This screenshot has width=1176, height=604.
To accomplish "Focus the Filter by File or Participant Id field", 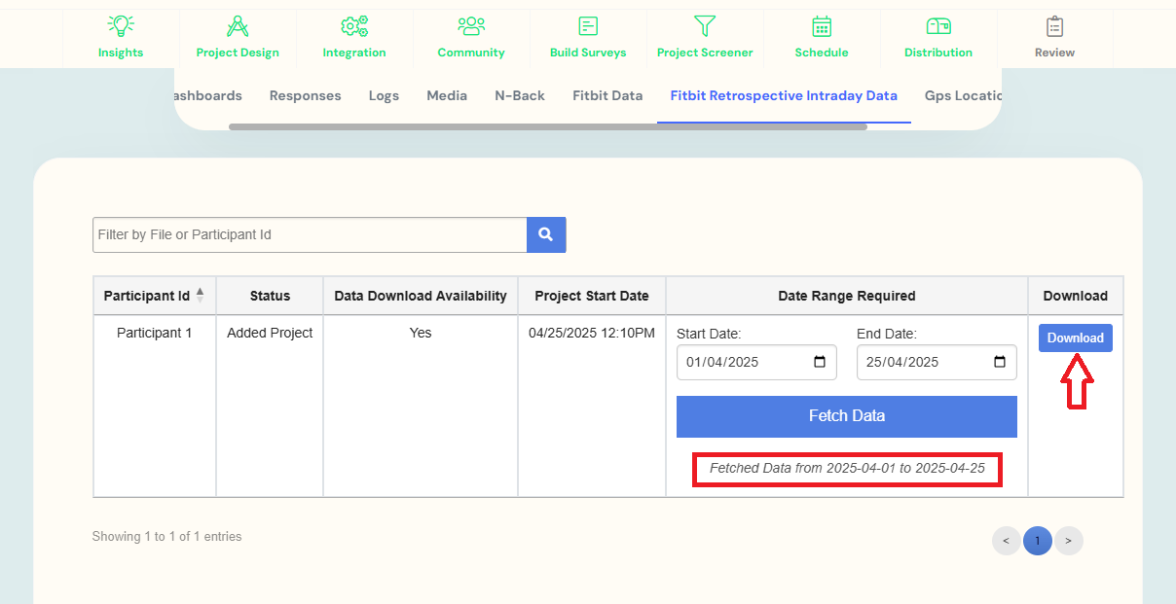I will tap(310, 234).
